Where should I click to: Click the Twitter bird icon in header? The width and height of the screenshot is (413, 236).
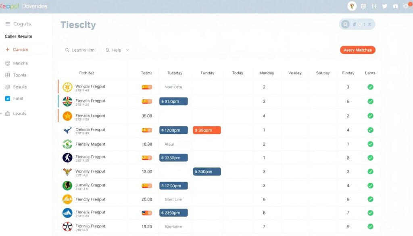pyautogui.click(x=384, y=6)
